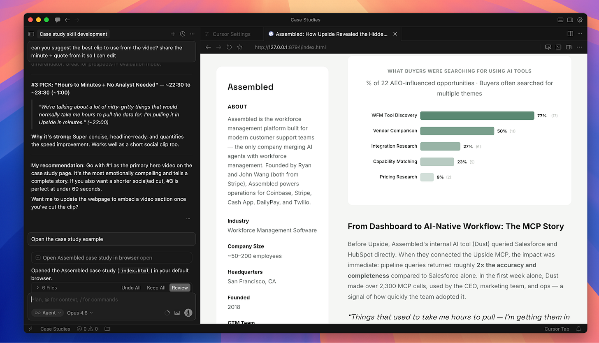The height and width of the screenshot is (343, 599).
Task: Click Keep All changes
Action: (x=156, y=287)
